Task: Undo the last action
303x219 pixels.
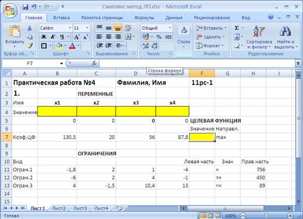Action: click(34, 7)
